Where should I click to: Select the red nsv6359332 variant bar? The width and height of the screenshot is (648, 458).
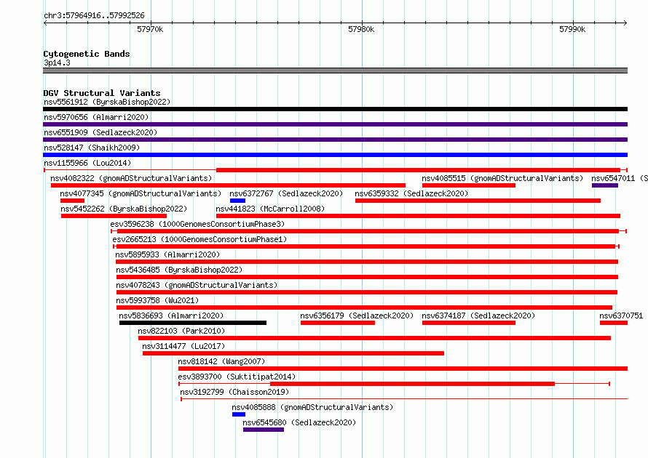(x=478, y=201)
